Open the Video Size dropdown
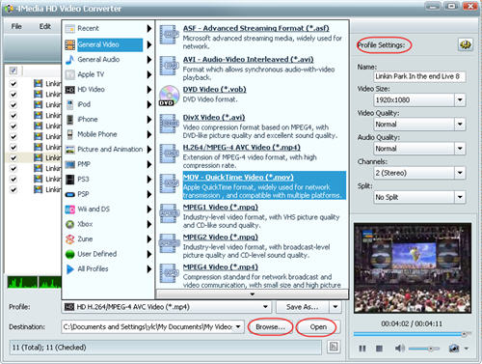The width and height of the screenshot is (482, 364). point(460,100)
